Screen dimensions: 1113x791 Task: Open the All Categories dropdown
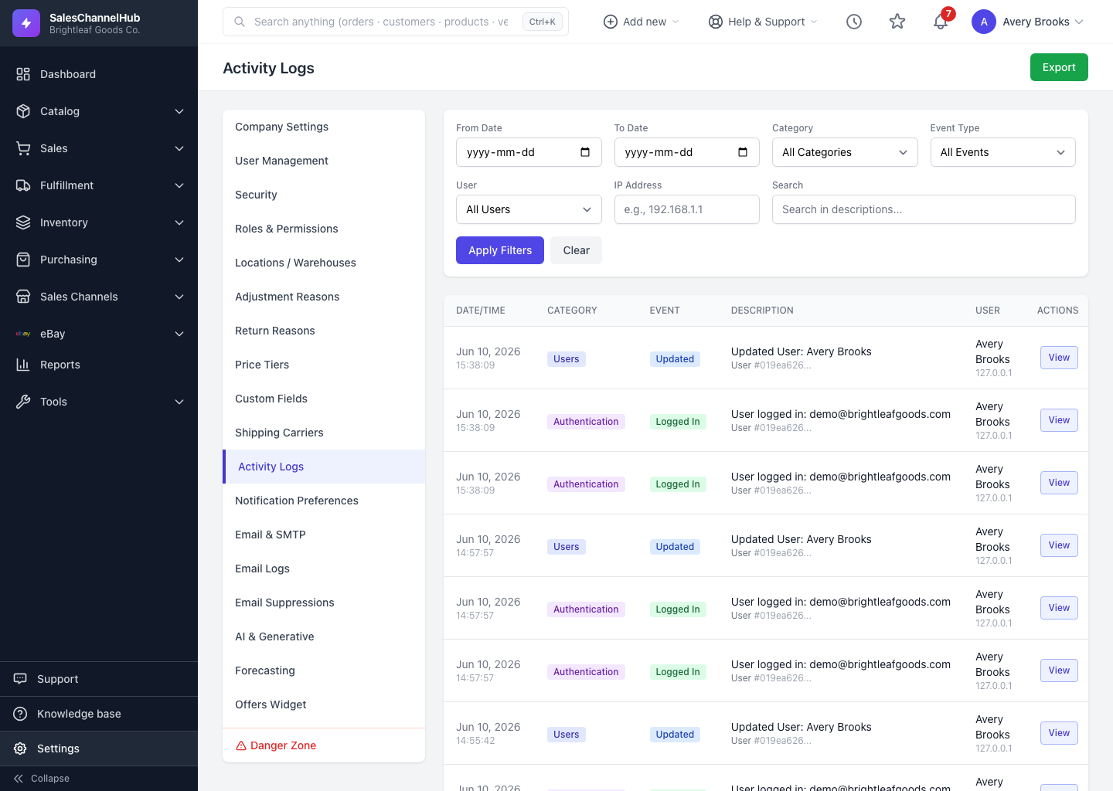click(845, 152)
